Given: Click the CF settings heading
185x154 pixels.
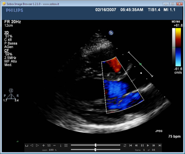Looking at the screenshot, I should 7,50.
